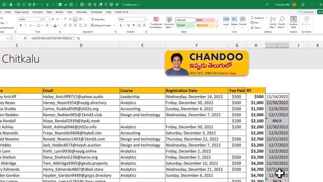Image resolution: width=323 pixels, height=182 pixels.
Task: Align text right
Action: pos(75,25)
